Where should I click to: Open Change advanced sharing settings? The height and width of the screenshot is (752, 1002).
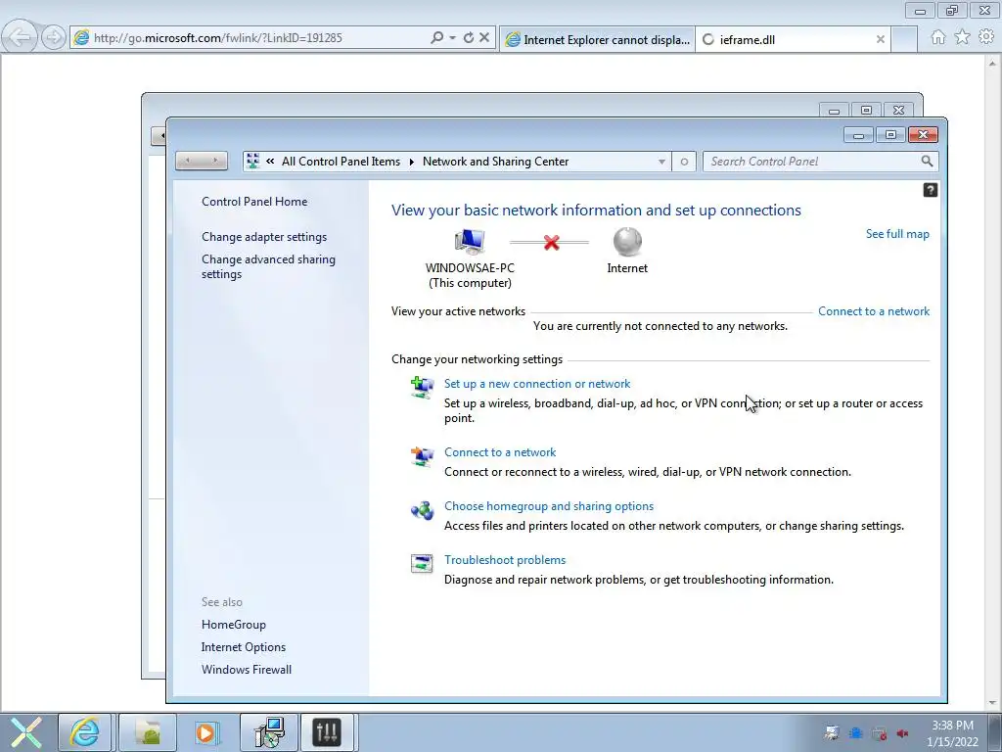coord(268,266)
